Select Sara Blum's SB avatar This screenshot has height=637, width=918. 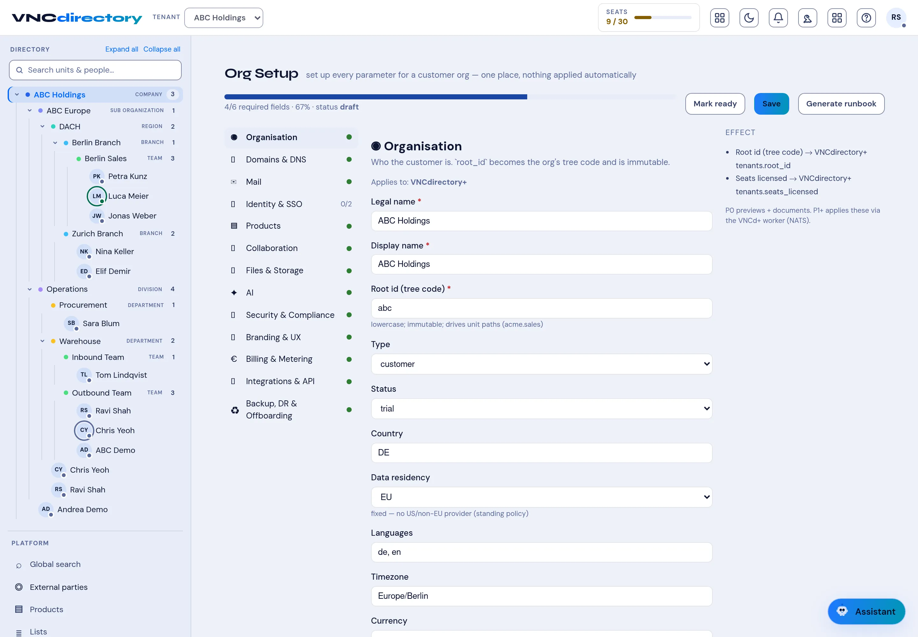[x=71, y=323]
